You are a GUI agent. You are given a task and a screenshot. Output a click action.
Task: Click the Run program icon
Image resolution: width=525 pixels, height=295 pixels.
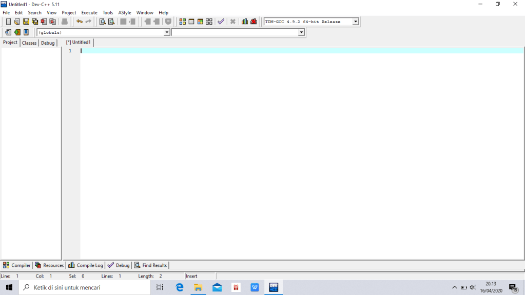[191, 22]
